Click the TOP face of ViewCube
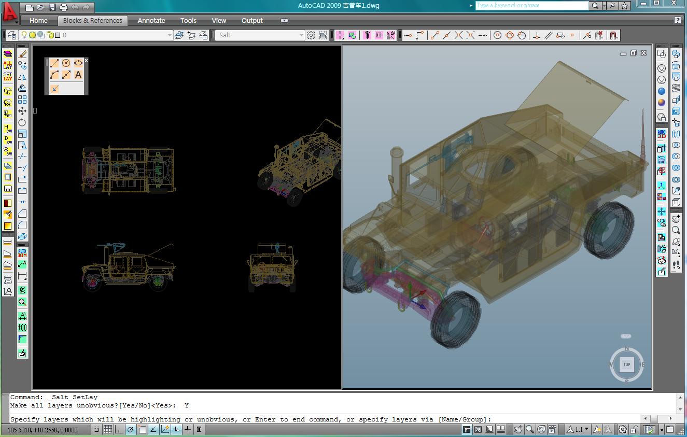 tap(626, 364)
